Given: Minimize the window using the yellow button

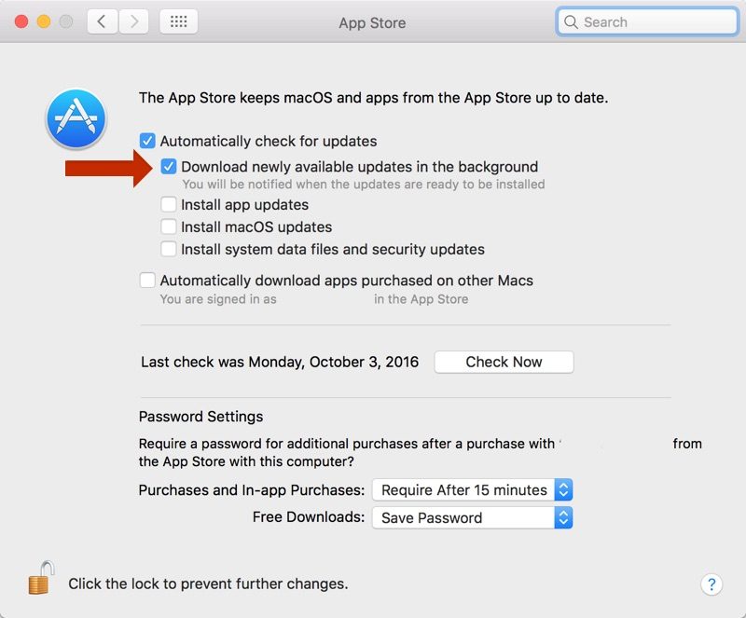Looking at the screenshot, I should click(x=43, y=21).
